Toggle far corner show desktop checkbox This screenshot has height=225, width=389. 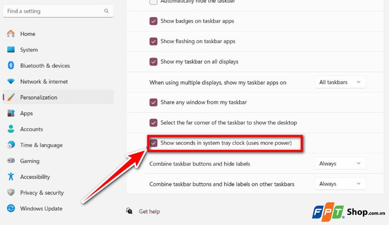click(153, 123)
